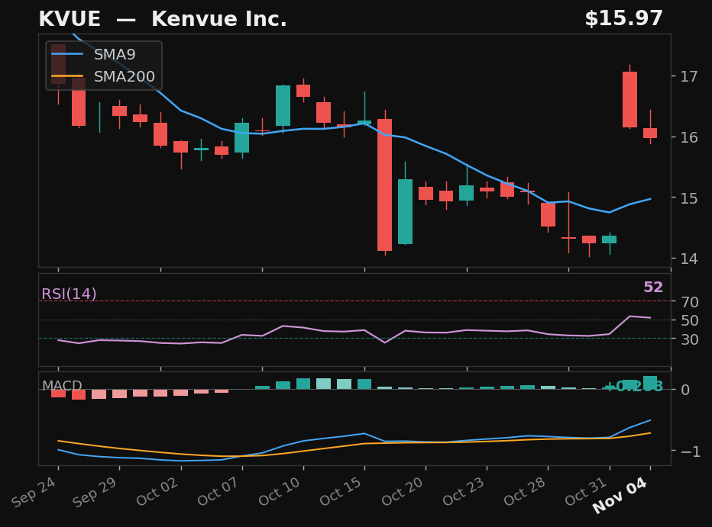Click the Oct 31 date label
Image resolution: width=712 pixels, height=527 pixels.
point(586,492)
